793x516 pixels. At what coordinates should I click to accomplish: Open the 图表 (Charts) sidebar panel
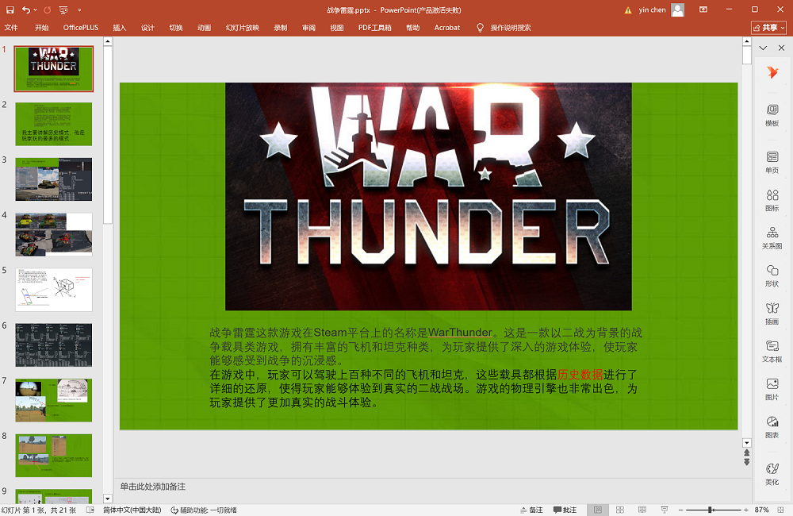(772, 427)
